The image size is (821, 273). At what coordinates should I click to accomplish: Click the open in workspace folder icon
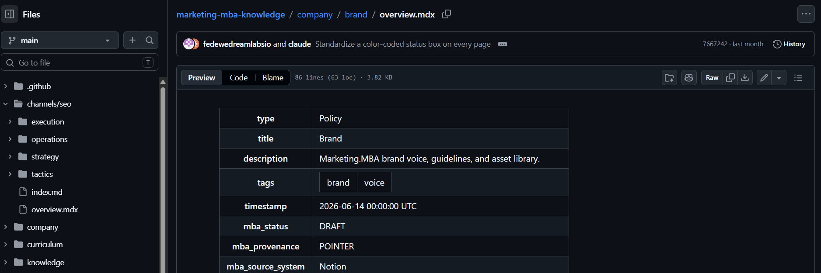click(669, 78)
